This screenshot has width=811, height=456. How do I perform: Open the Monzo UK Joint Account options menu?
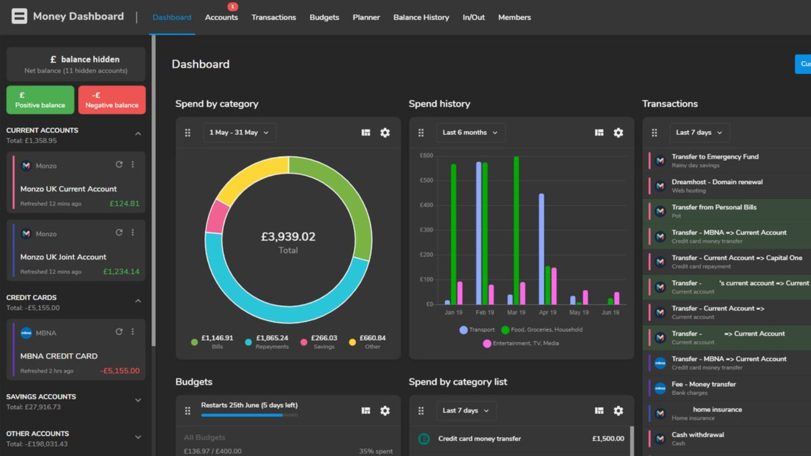(133, 233)
